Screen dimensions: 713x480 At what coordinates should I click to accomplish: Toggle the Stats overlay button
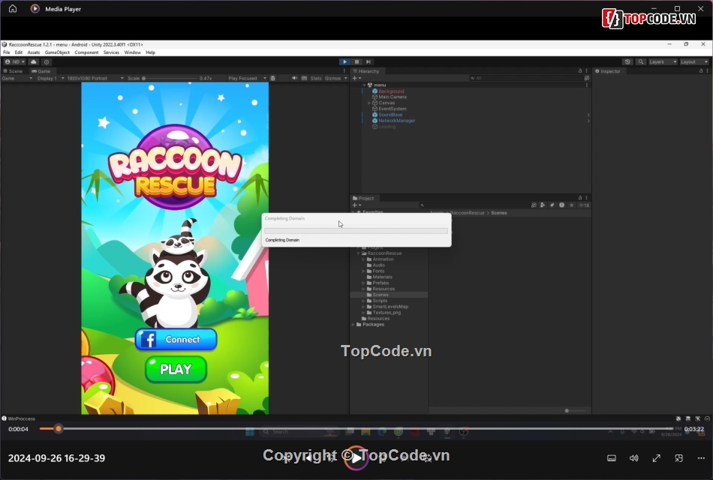coord(315,78)
